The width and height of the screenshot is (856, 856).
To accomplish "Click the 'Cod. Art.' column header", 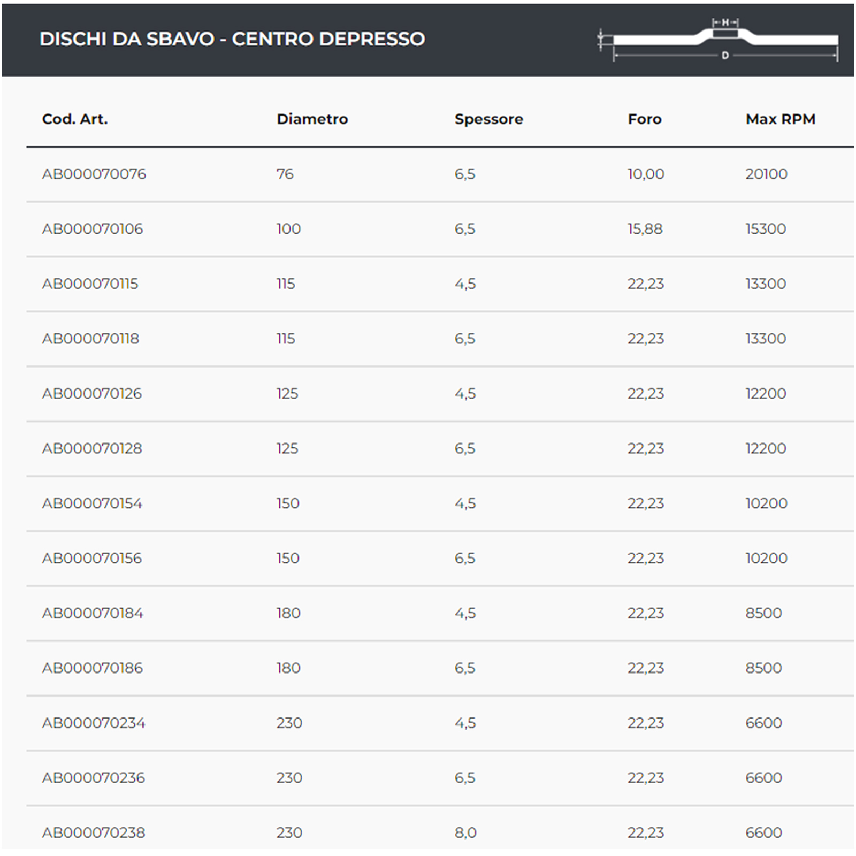I will click(75, 119).
